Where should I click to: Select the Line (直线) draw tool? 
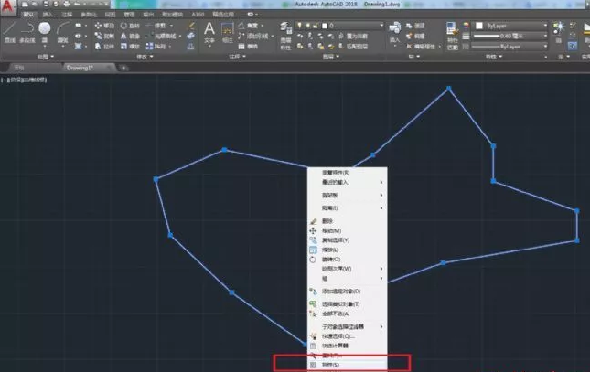coord(9,32)
